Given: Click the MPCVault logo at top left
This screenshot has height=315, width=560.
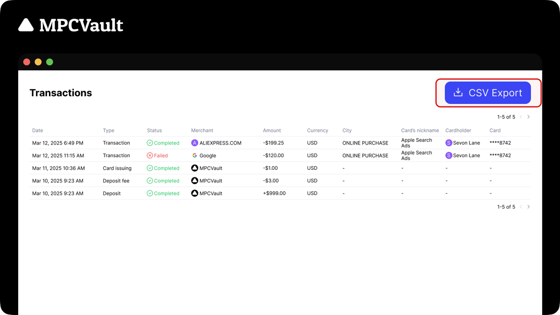Looking at the screenshot, I should click(x=70, y=25).
